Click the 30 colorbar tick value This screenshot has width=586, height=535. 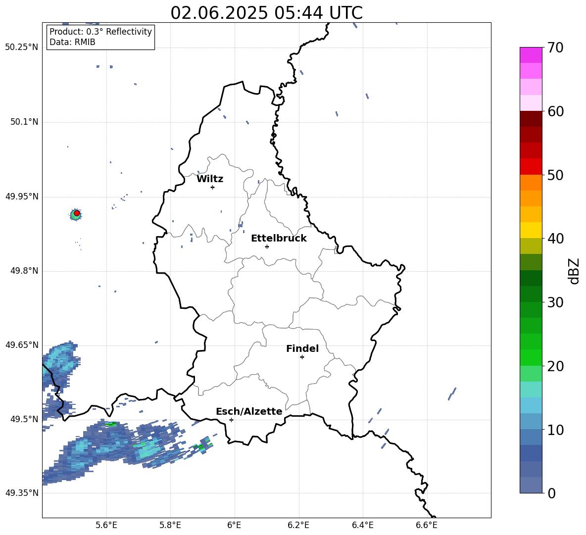coord(556,302)
